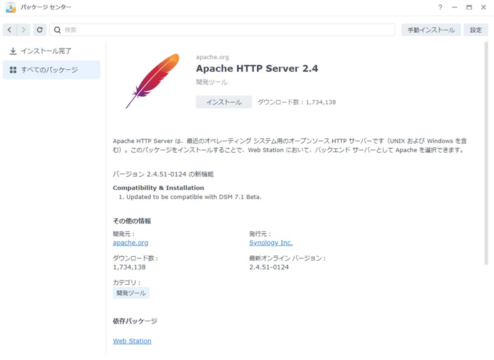Click the vertical scrollbar thumb

tap(486, 153)
